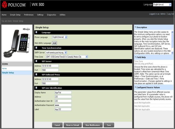
Task: Click the Save button
Action: tap(109, 125)
